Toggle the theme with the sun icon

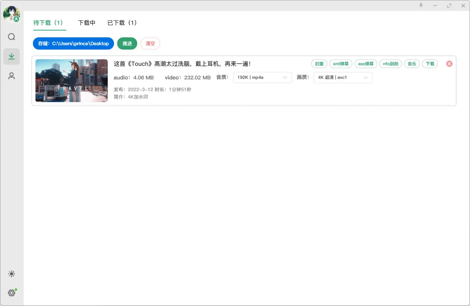coord(12,274)
